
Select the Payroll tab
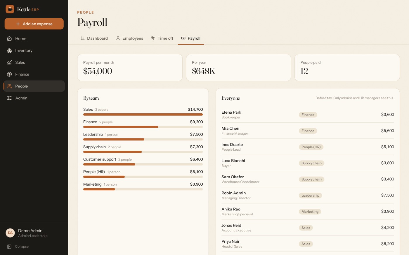click(x=191, y=38)
